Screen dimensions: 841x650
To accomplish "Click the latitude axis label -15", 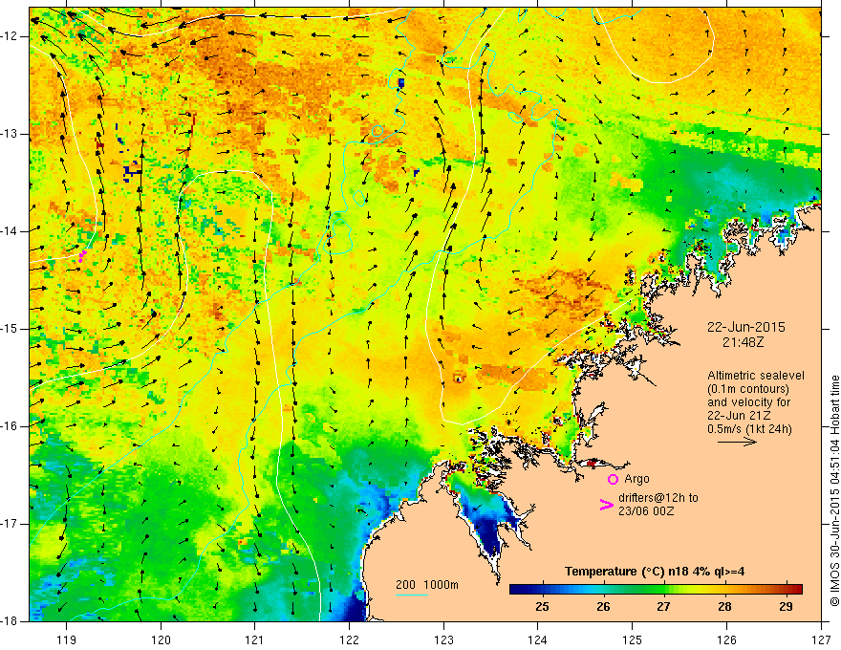I will 11,329.
